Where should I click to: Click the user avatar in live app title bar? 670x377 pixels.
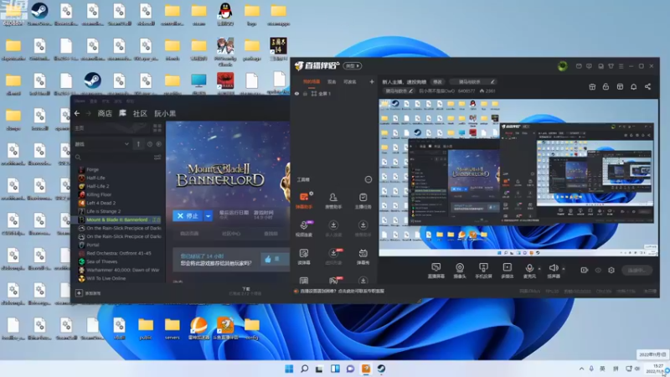562,66
